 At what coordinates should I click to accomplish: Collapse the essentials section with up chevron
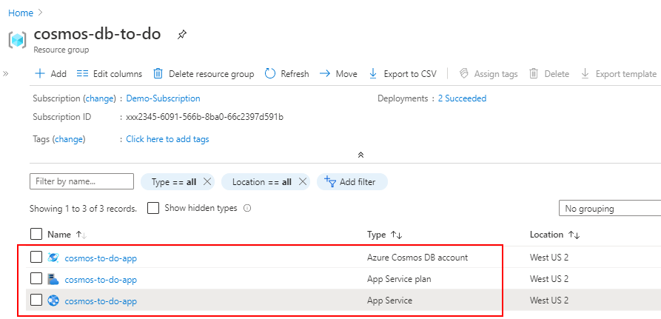coord(360,155)
